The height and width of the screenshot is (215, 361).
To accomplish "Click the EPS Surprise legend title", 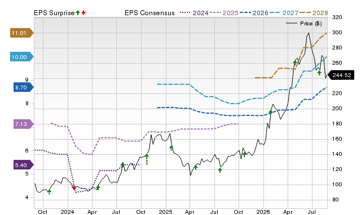I will click(54, 13).
